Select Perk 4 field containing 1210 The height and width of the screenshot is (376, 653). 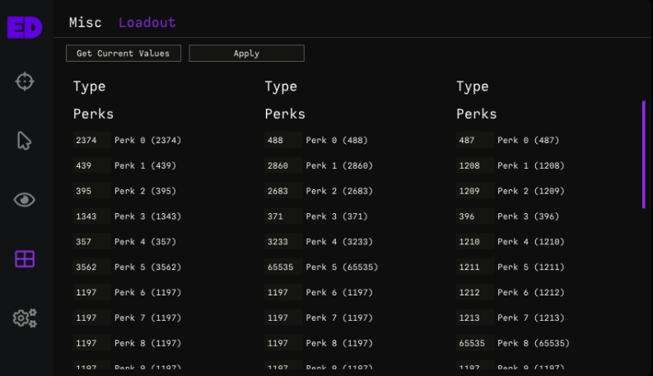[474, 242]
